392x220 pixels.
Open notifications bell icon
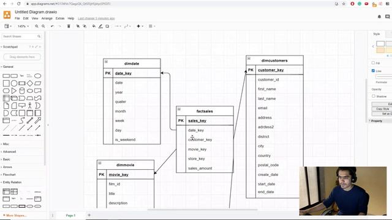click(379, 16)
